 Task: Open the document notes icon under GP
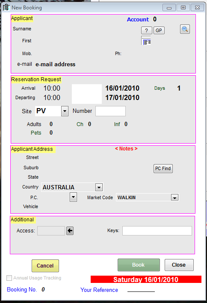click(x=146, y=41)
